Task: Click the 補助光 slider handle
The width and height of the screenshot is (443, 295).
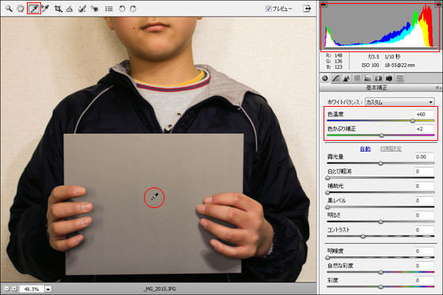Action: pos(328,192)
